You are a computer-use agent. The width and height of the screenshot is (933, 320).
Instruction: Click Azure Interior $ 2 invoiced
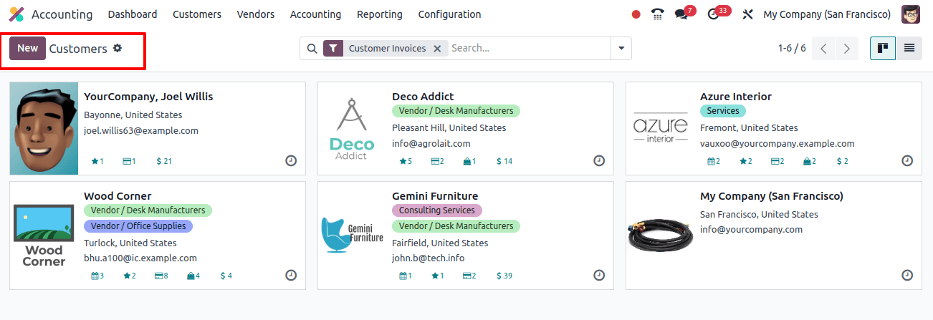[x=843, y=161]
